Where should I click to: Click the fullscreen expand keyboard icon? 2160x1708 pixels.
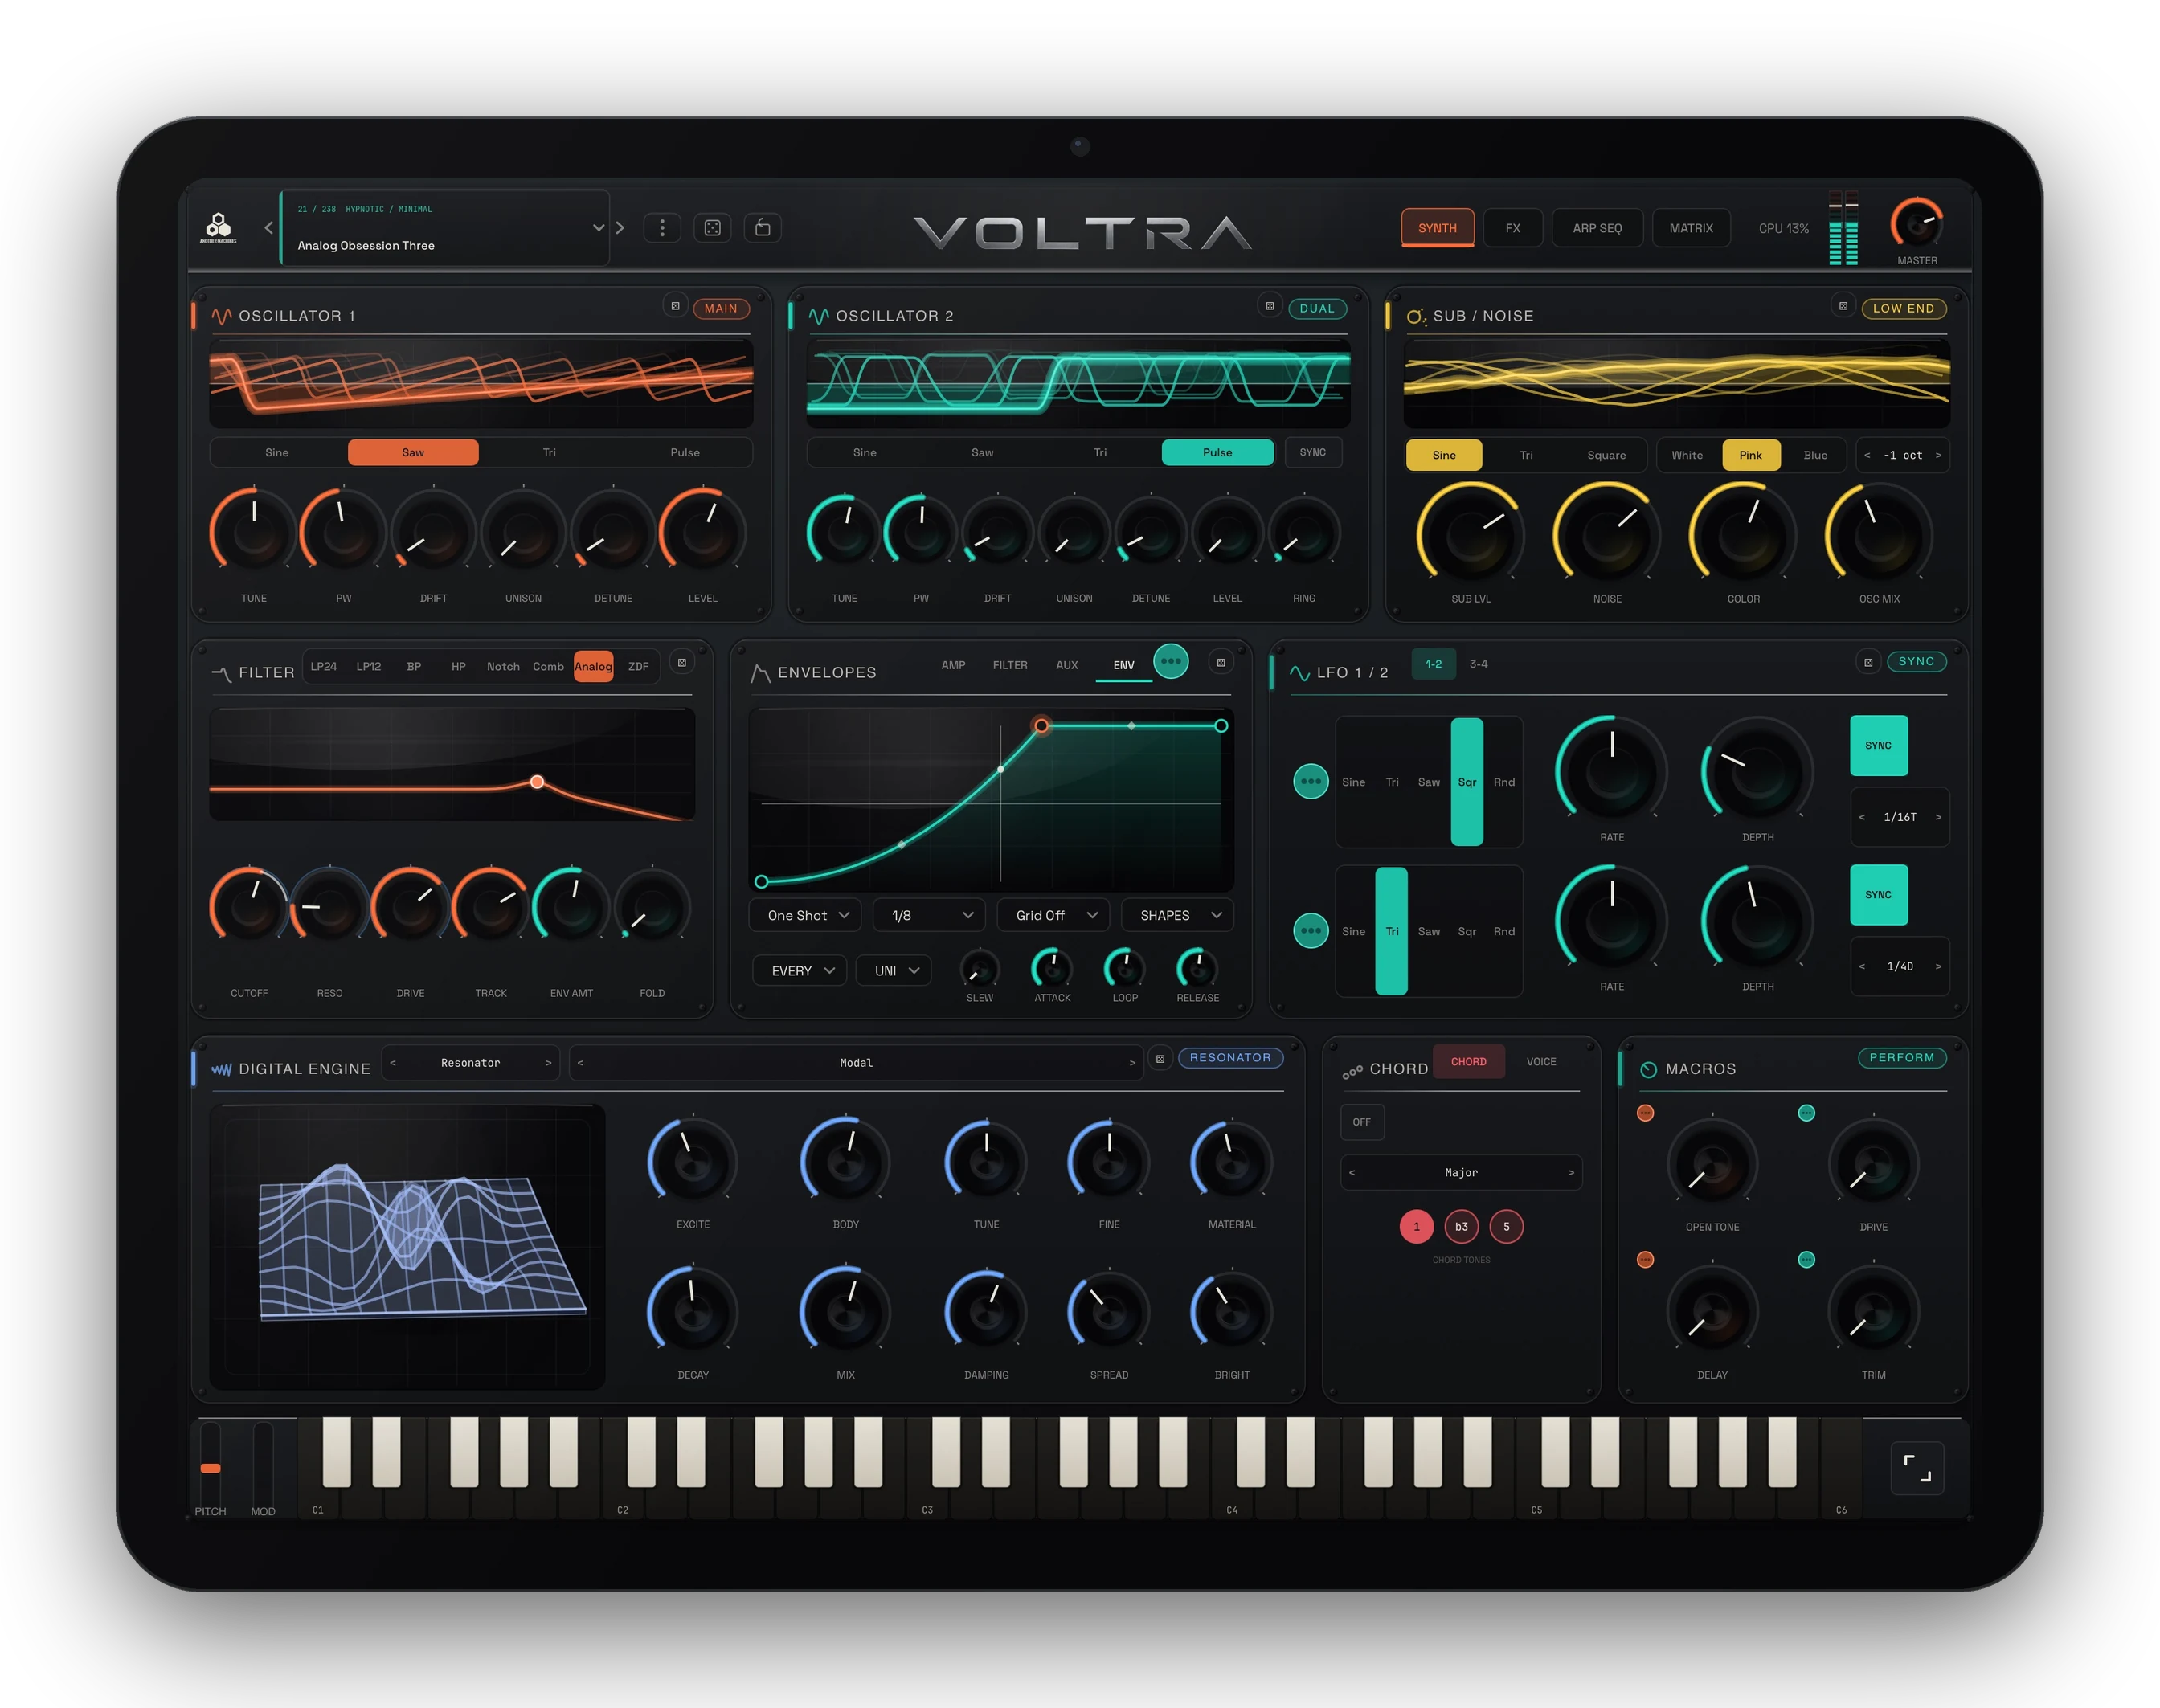1917,1468
